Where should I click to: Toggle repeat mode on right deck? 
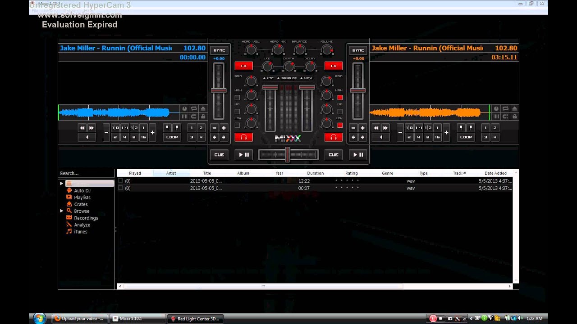point(505,109)
